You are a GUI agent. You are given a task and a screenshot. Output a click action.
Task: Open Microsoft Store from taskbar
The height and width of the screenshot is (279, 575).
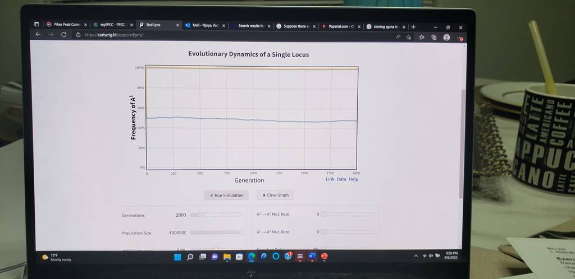[239, 257]
